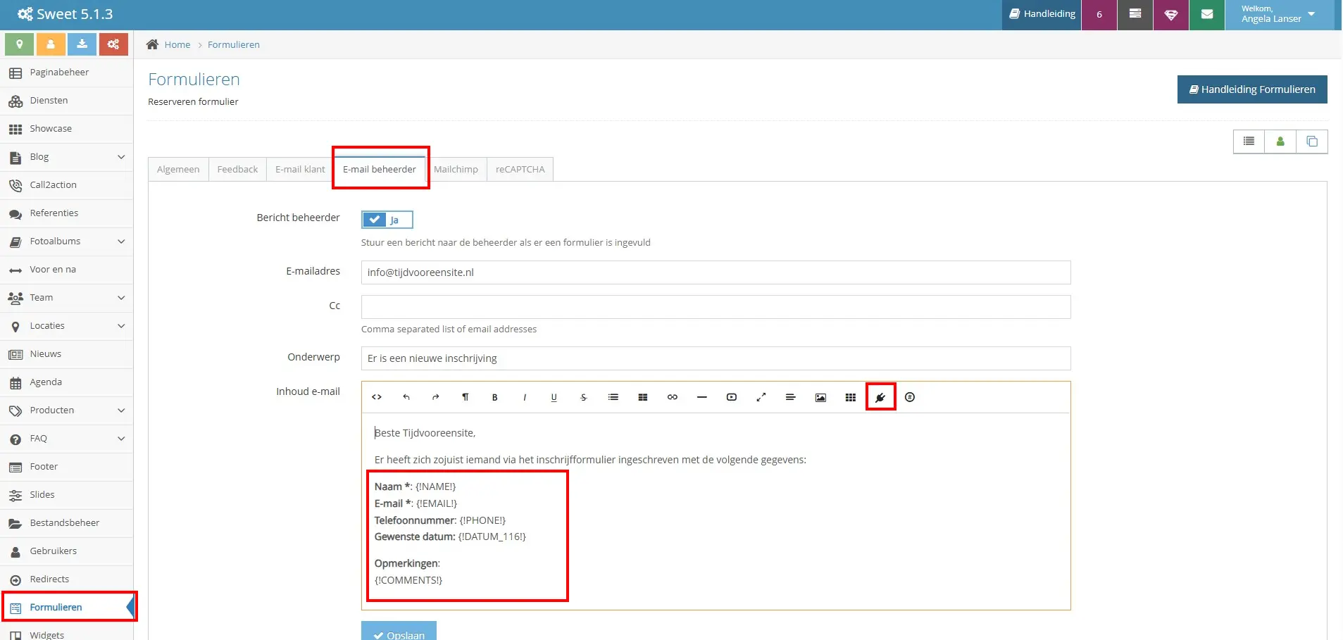The height and width of the screenshot is (640, 1343).
Task: Toggle underline formatting in editor
Action: (x=554, y=397)
